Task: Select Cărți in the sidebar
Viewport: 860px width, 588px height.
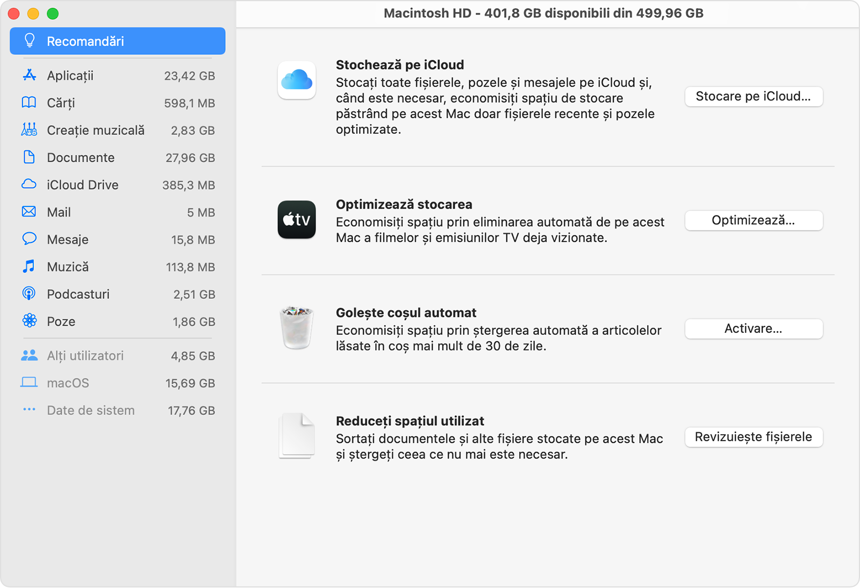Action: pyautogui.click(x=61, y=103)
